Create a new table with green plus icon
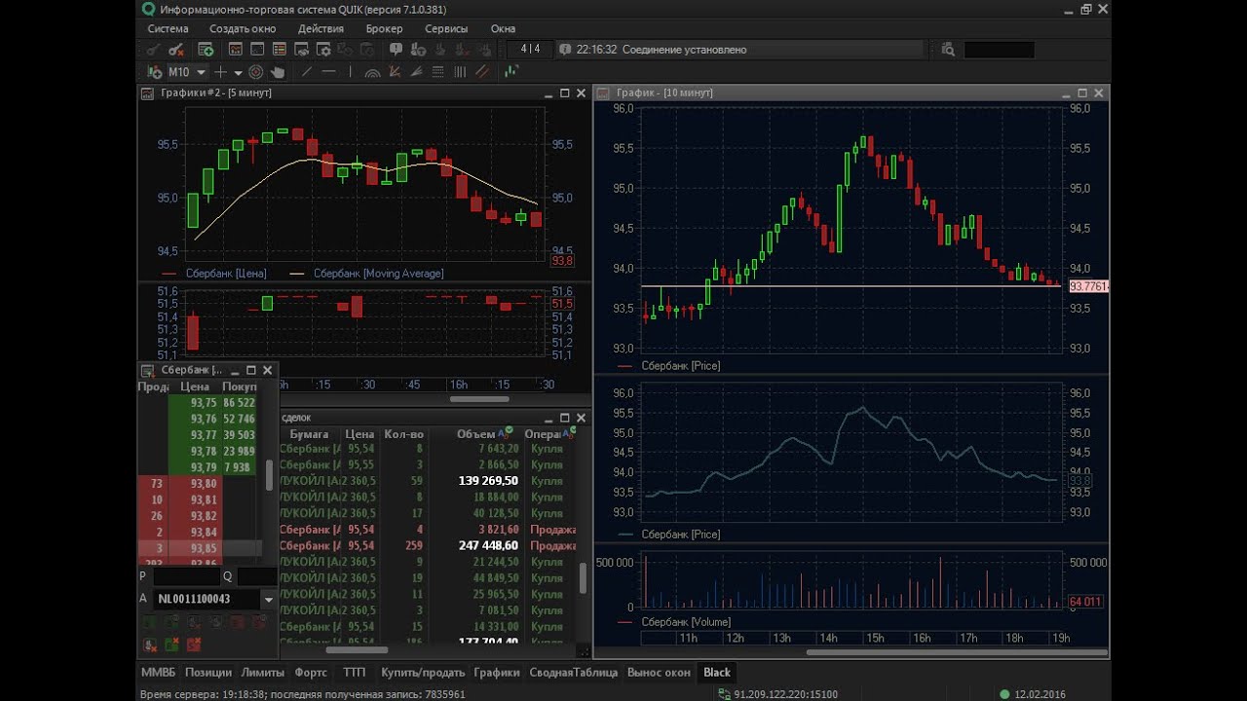The width and height of the screenshot is (1247, 701). coord(206,50)
